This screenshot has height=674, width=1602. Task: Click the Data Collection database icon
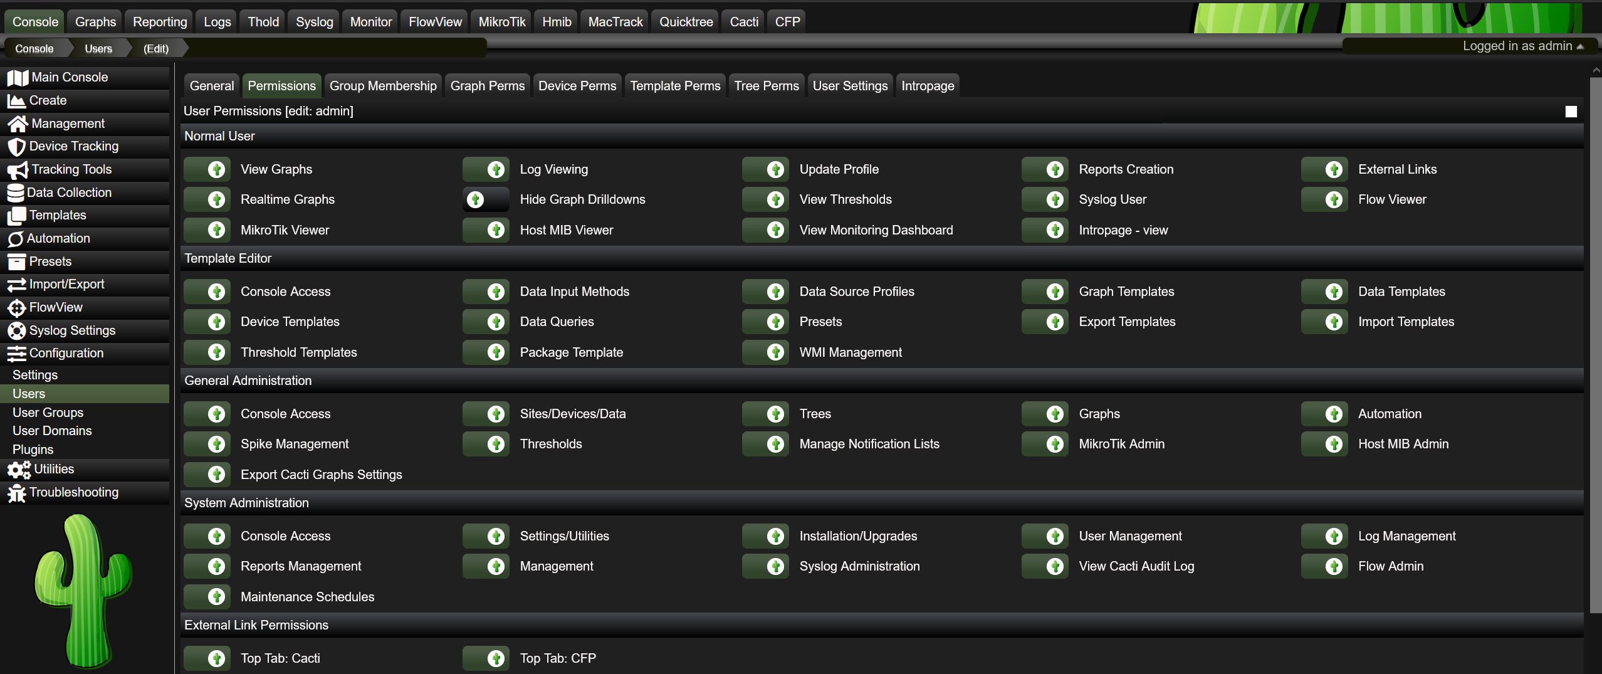[16, 192]
